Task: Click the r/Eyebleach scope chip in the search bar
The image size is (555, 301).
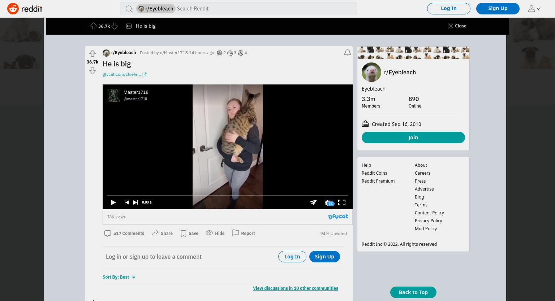Action: point(156,9)
